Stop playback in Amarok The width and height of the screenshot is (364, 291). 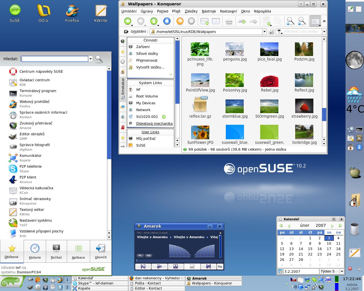click(192, 267)
